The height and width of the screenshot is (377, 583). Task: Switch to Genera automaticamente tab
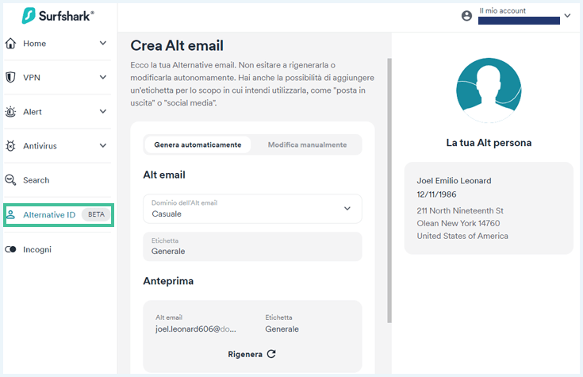[x=198, y=144]
